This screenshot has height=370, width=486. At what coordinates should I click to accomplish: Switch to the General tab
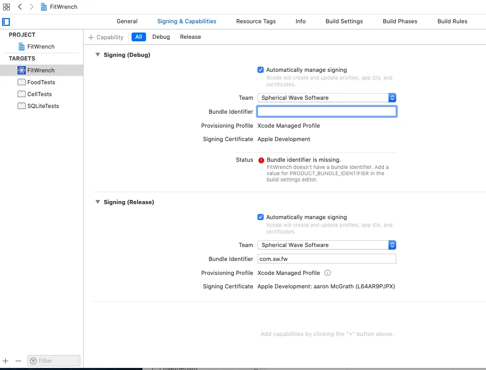point(127,21)
